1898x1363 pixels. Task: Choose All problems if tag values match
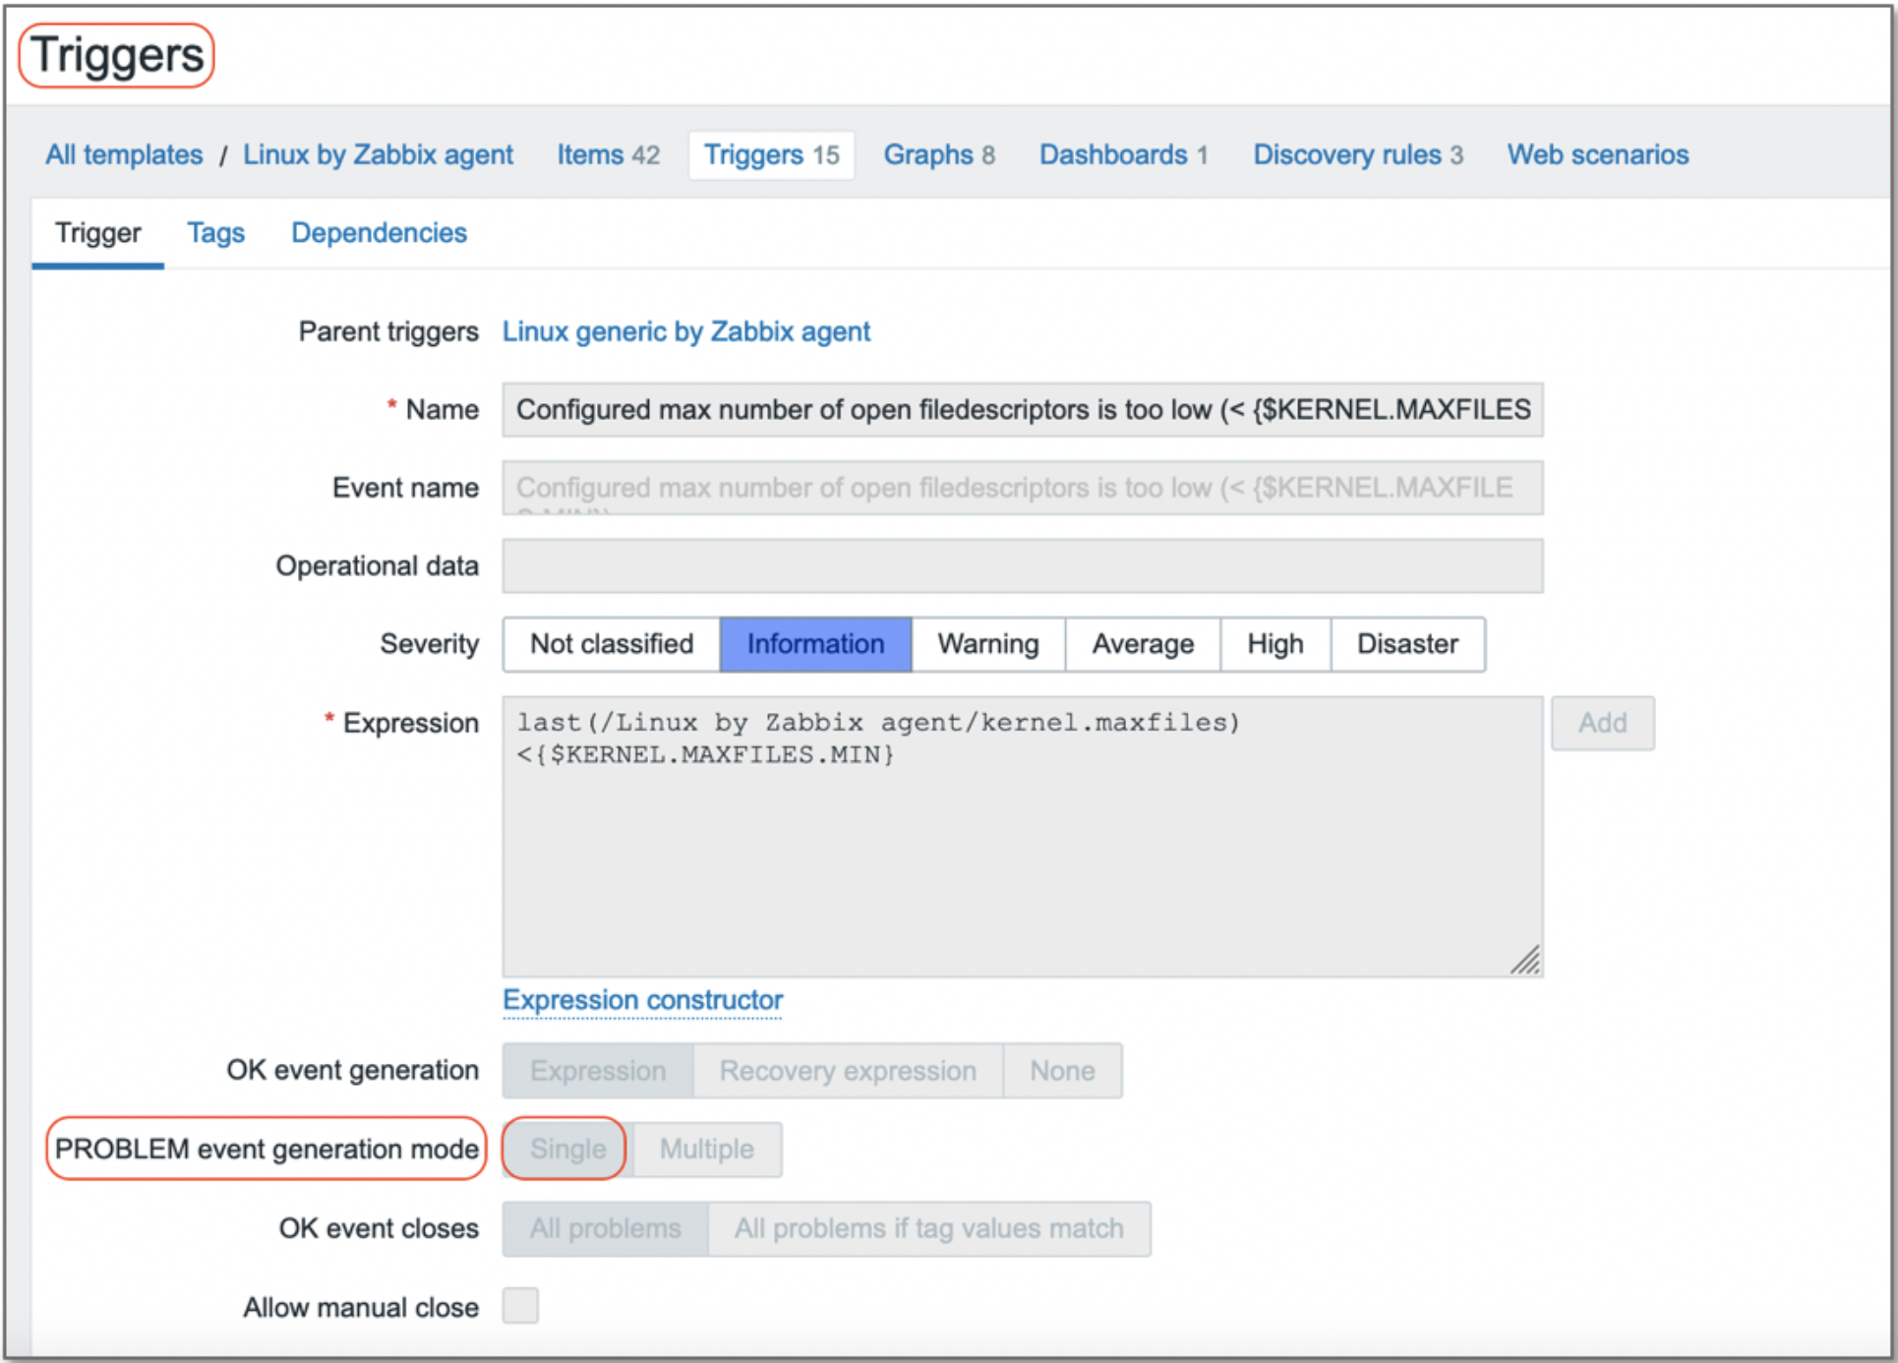[x=927, y=1228]
